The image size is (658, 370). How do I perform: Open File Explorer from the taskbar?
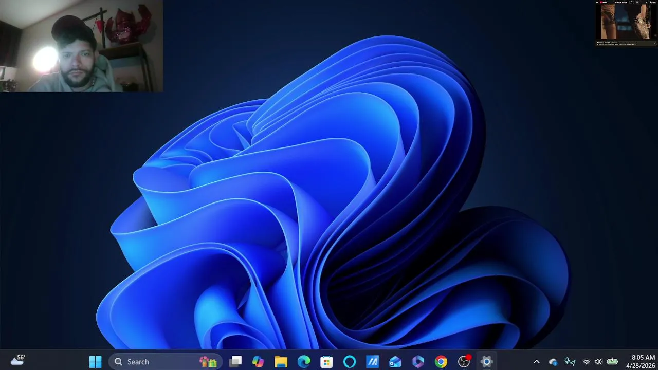(x=281, y=362)
